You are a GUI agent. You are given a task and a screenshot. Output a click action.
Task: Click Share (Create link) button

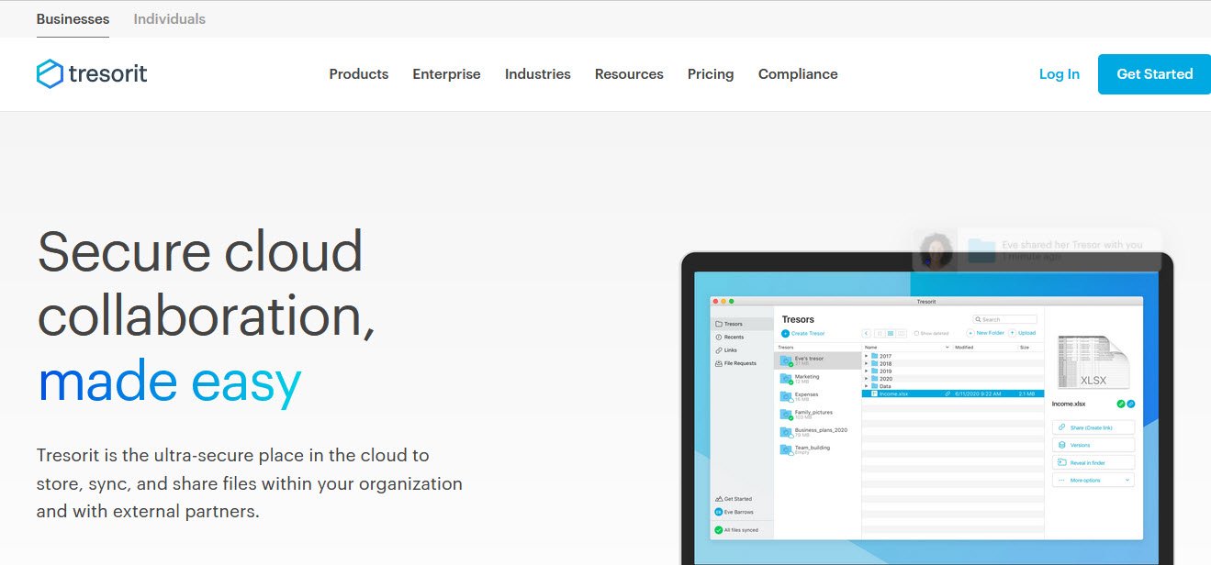pyautogui.click(x=1093, y=427)
